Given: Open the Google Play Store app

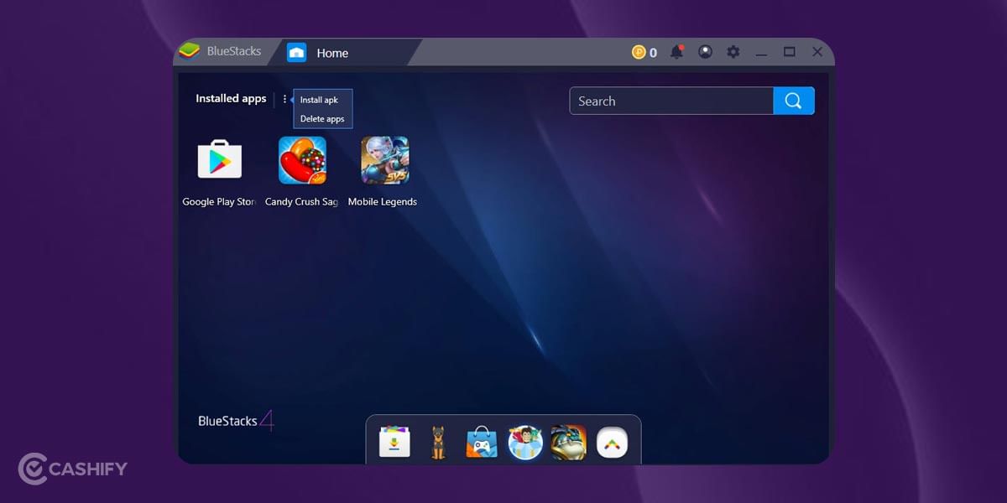Looking at the screenshot, I should tap(220, 161).
